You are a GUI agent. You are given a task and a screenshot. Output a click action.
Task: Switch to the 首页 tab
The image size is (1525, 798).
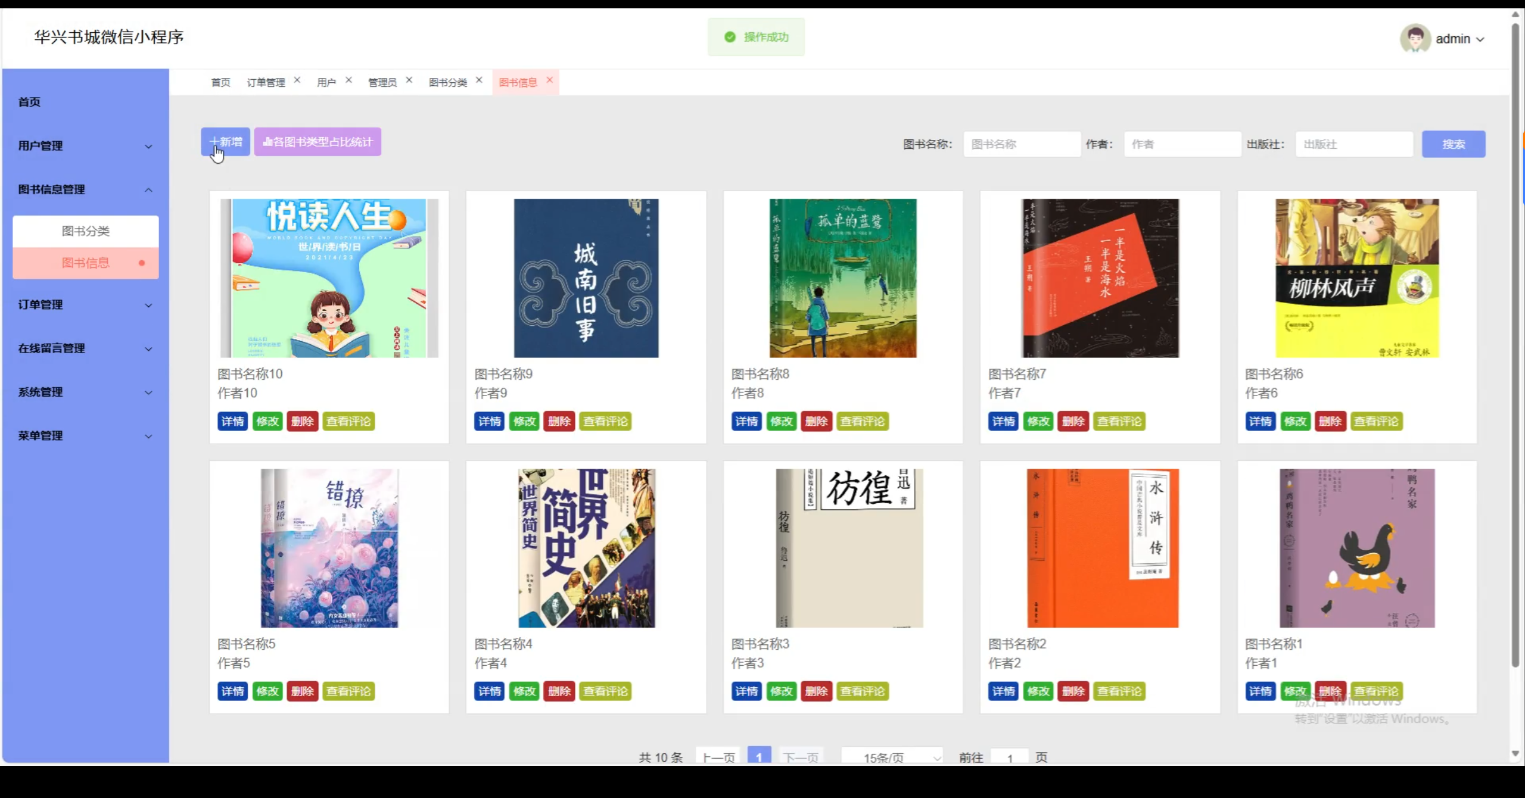click(220, 82)
